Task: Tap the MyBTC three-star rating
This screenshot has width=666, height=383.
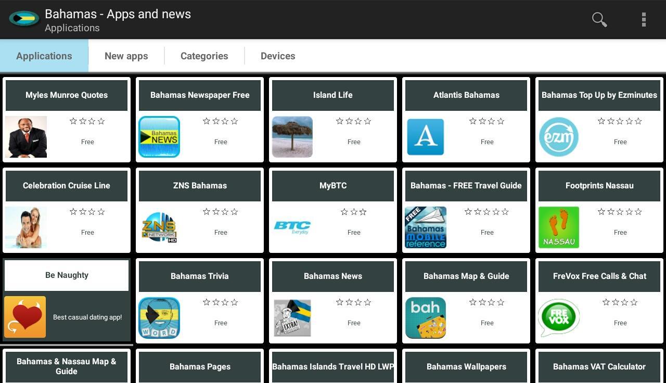Action: 354,212
